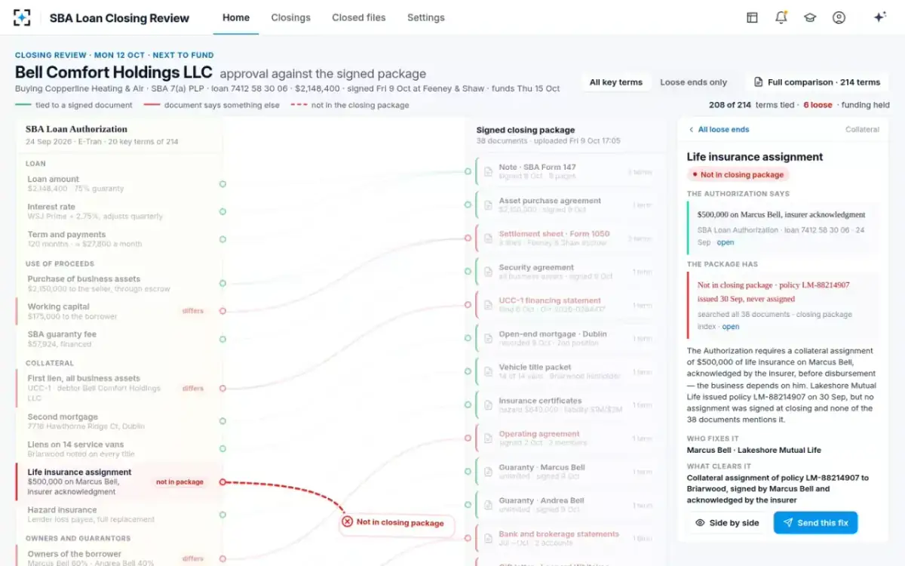Viewport: 905px width, 566px height.
Task: Go to the Home tab
Action: pos(236,17)
